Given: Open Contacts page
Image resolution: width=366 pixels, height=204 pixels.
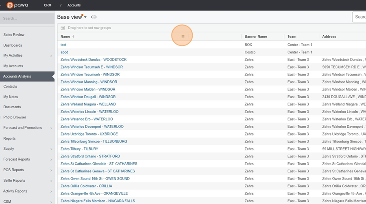Looking at the screenshot, I should [x=10, y=86].
